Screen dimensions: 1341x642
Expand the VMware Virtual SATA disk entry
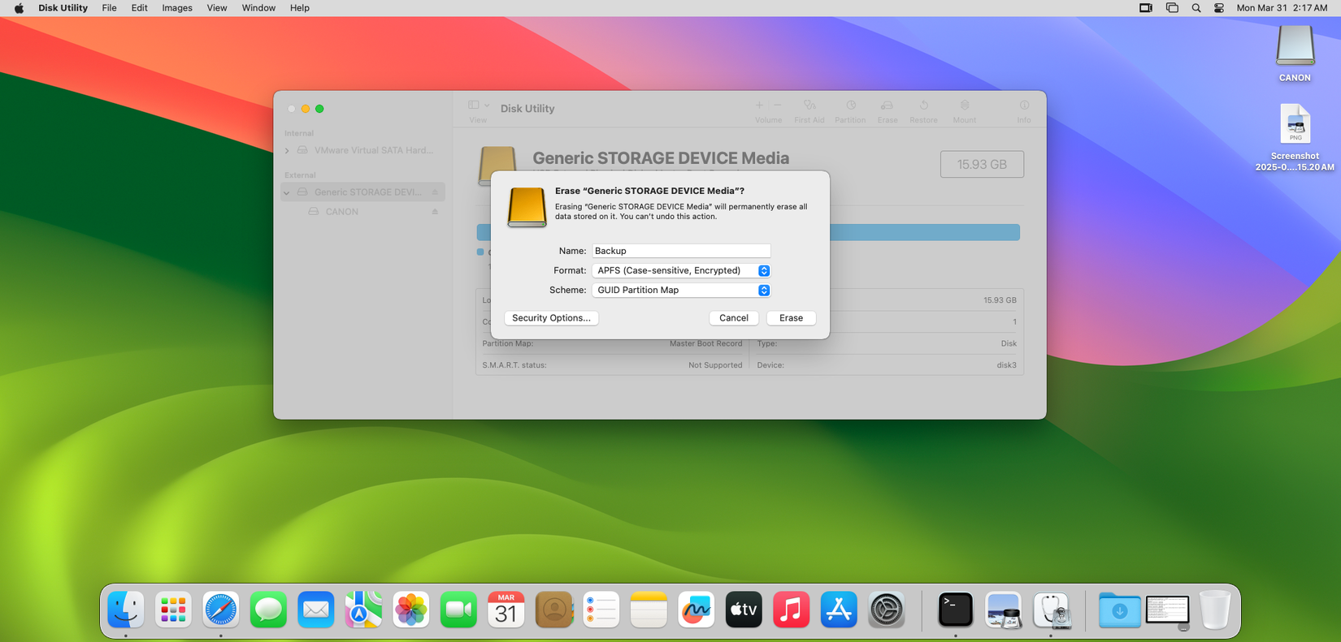(287, 151)
